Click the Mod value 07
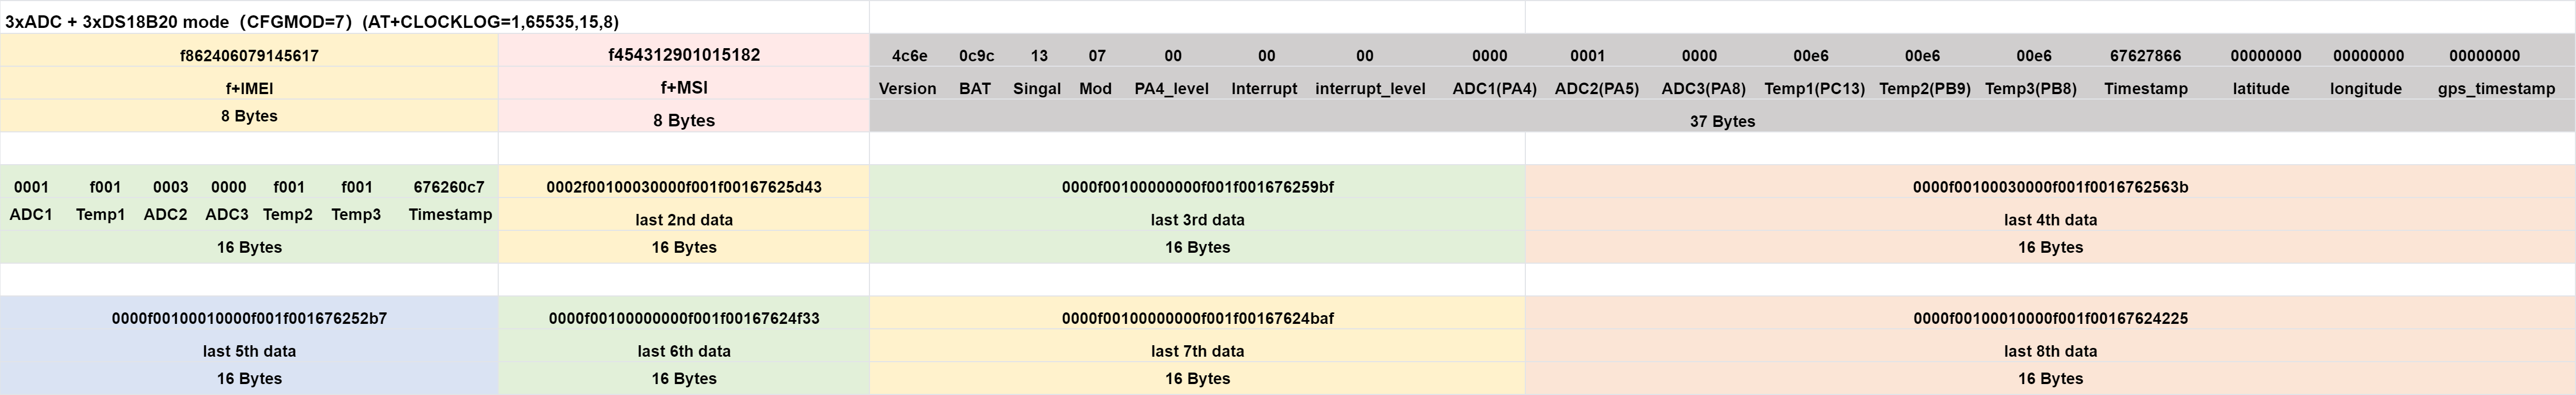Screen dimensions: 2576x395 pyautogui.click(x=1097, y=56)
